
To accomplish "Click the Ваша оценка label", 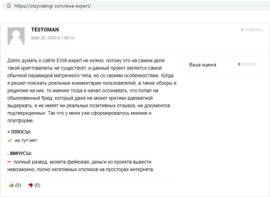I will tap(203, 65).
